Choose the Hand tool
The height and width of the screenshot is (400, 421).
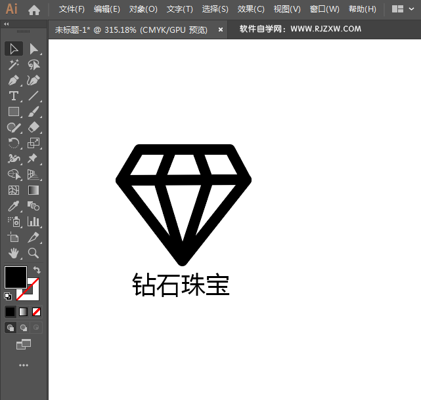[14, 253]
